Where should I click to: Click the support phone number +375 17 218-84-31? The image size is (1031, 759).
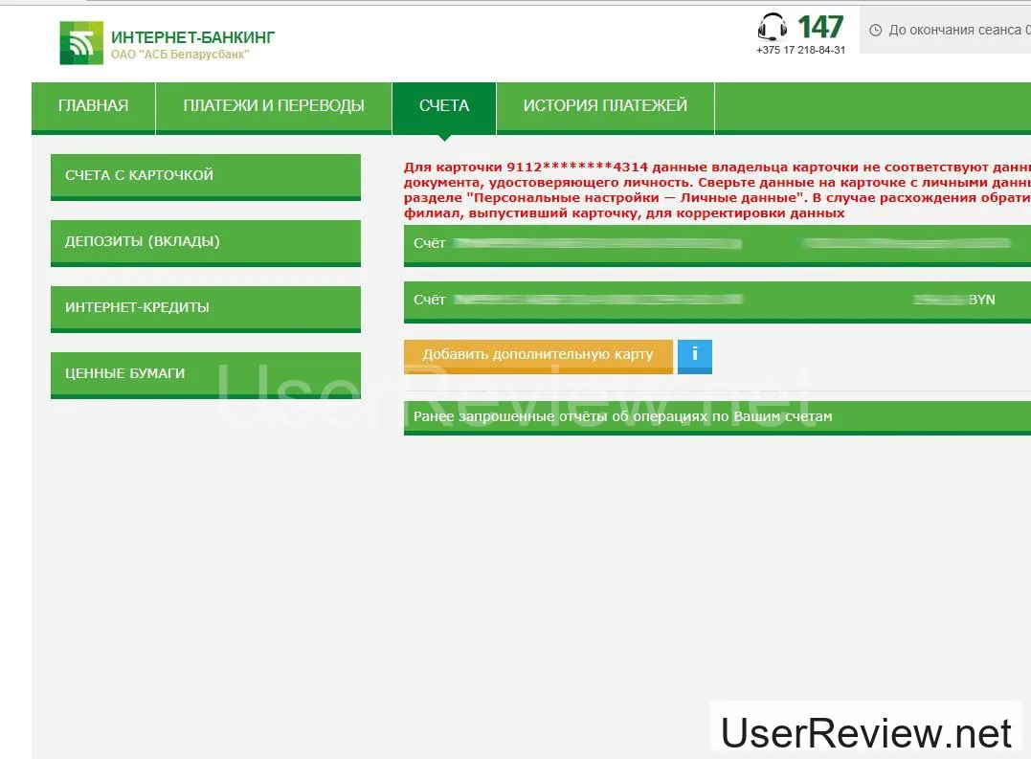(800, 51)
